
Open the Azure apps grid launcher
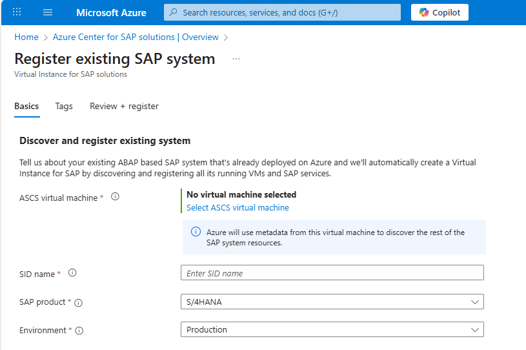[17, 12]
